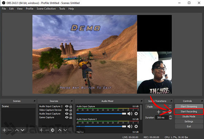Open source properties gear in Sources panel
The image size is (204, 139).
pos(53,130)
